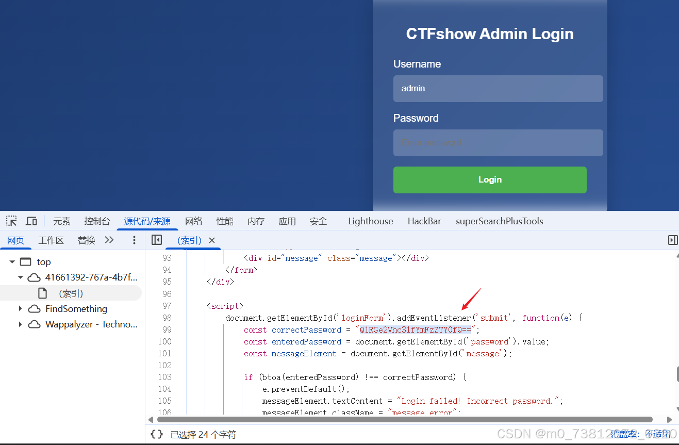This screenshot has width=679, height=445.
Task: Click the enteredPassword variable on line 100
Action: [307, 342]
